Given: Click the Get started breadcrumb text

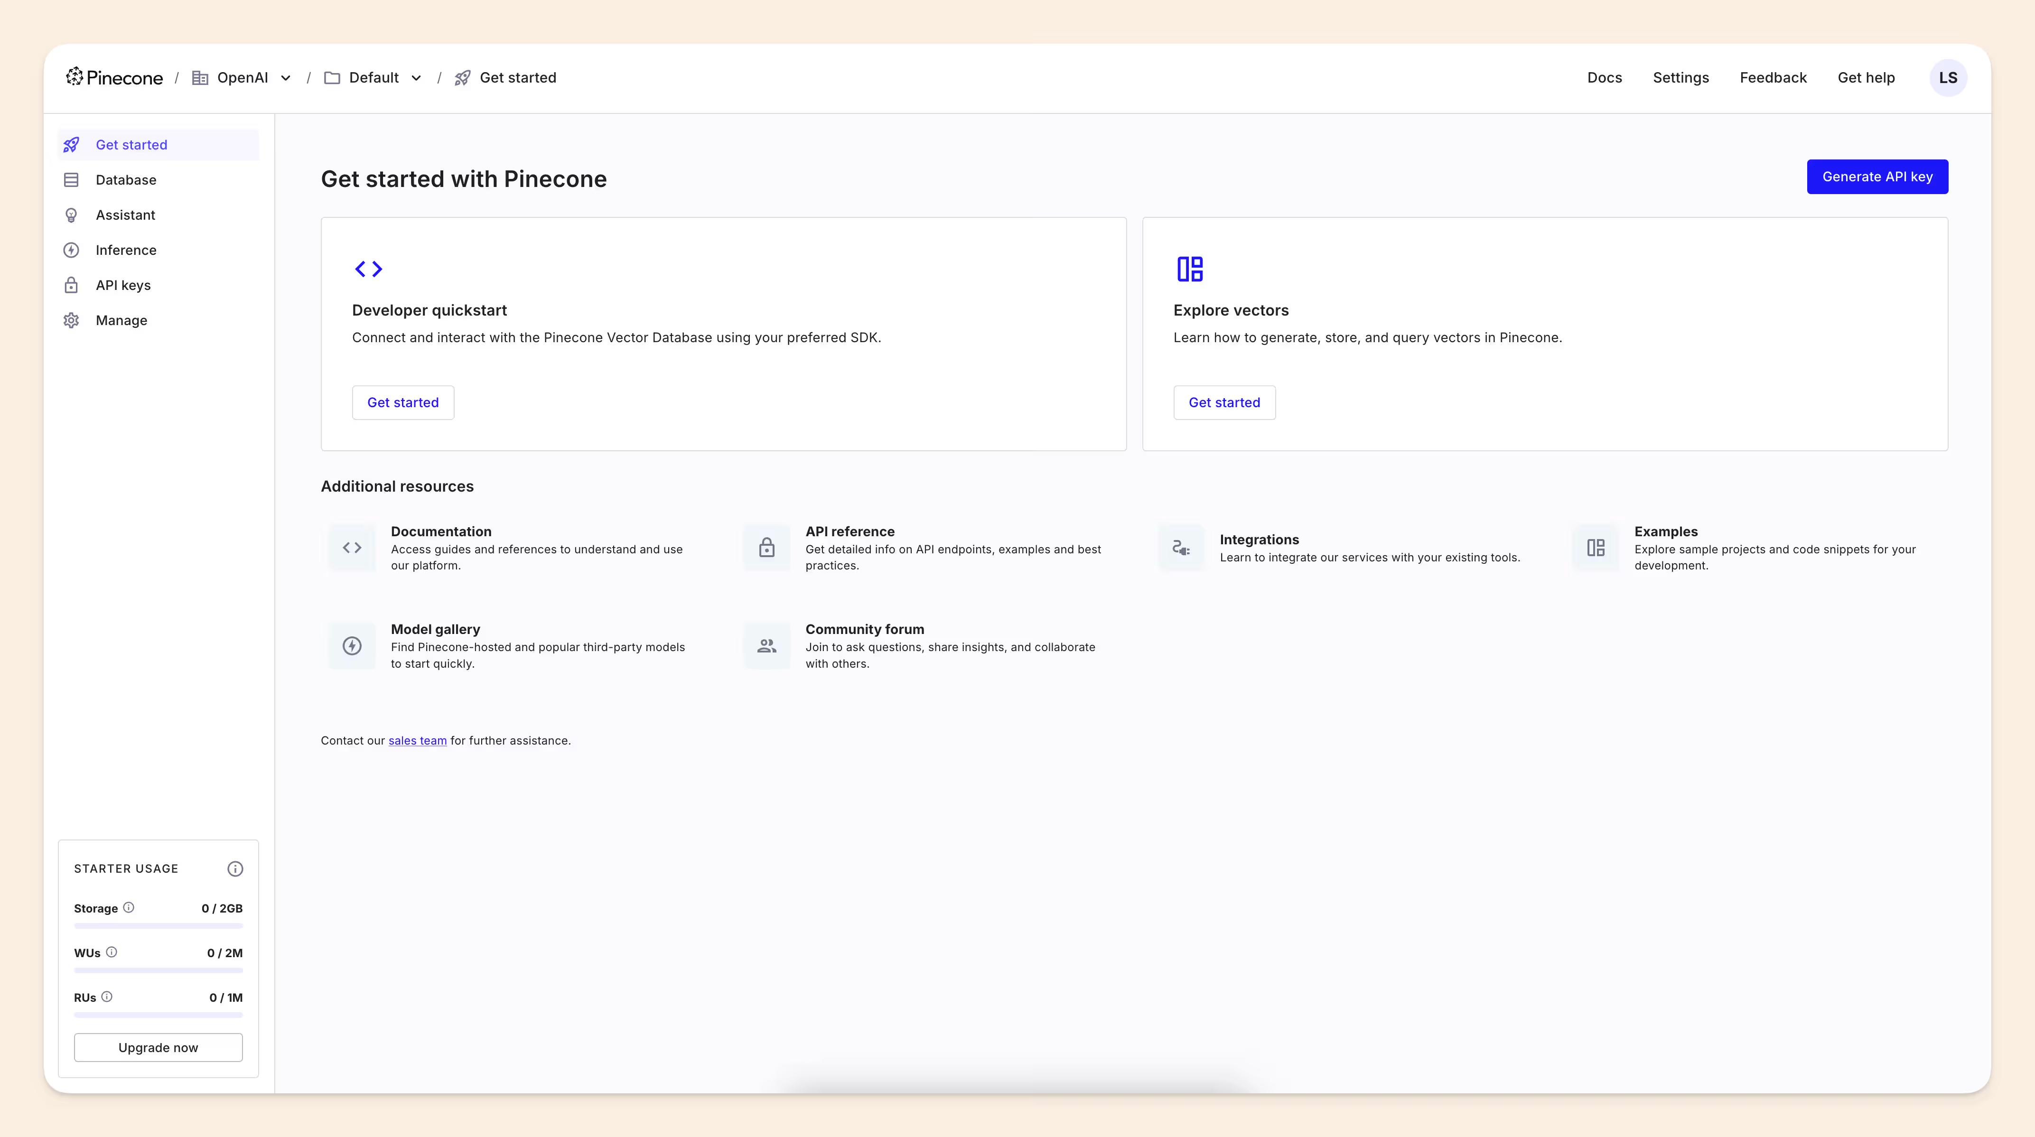Looking at the screenshot, I should 517,77.
